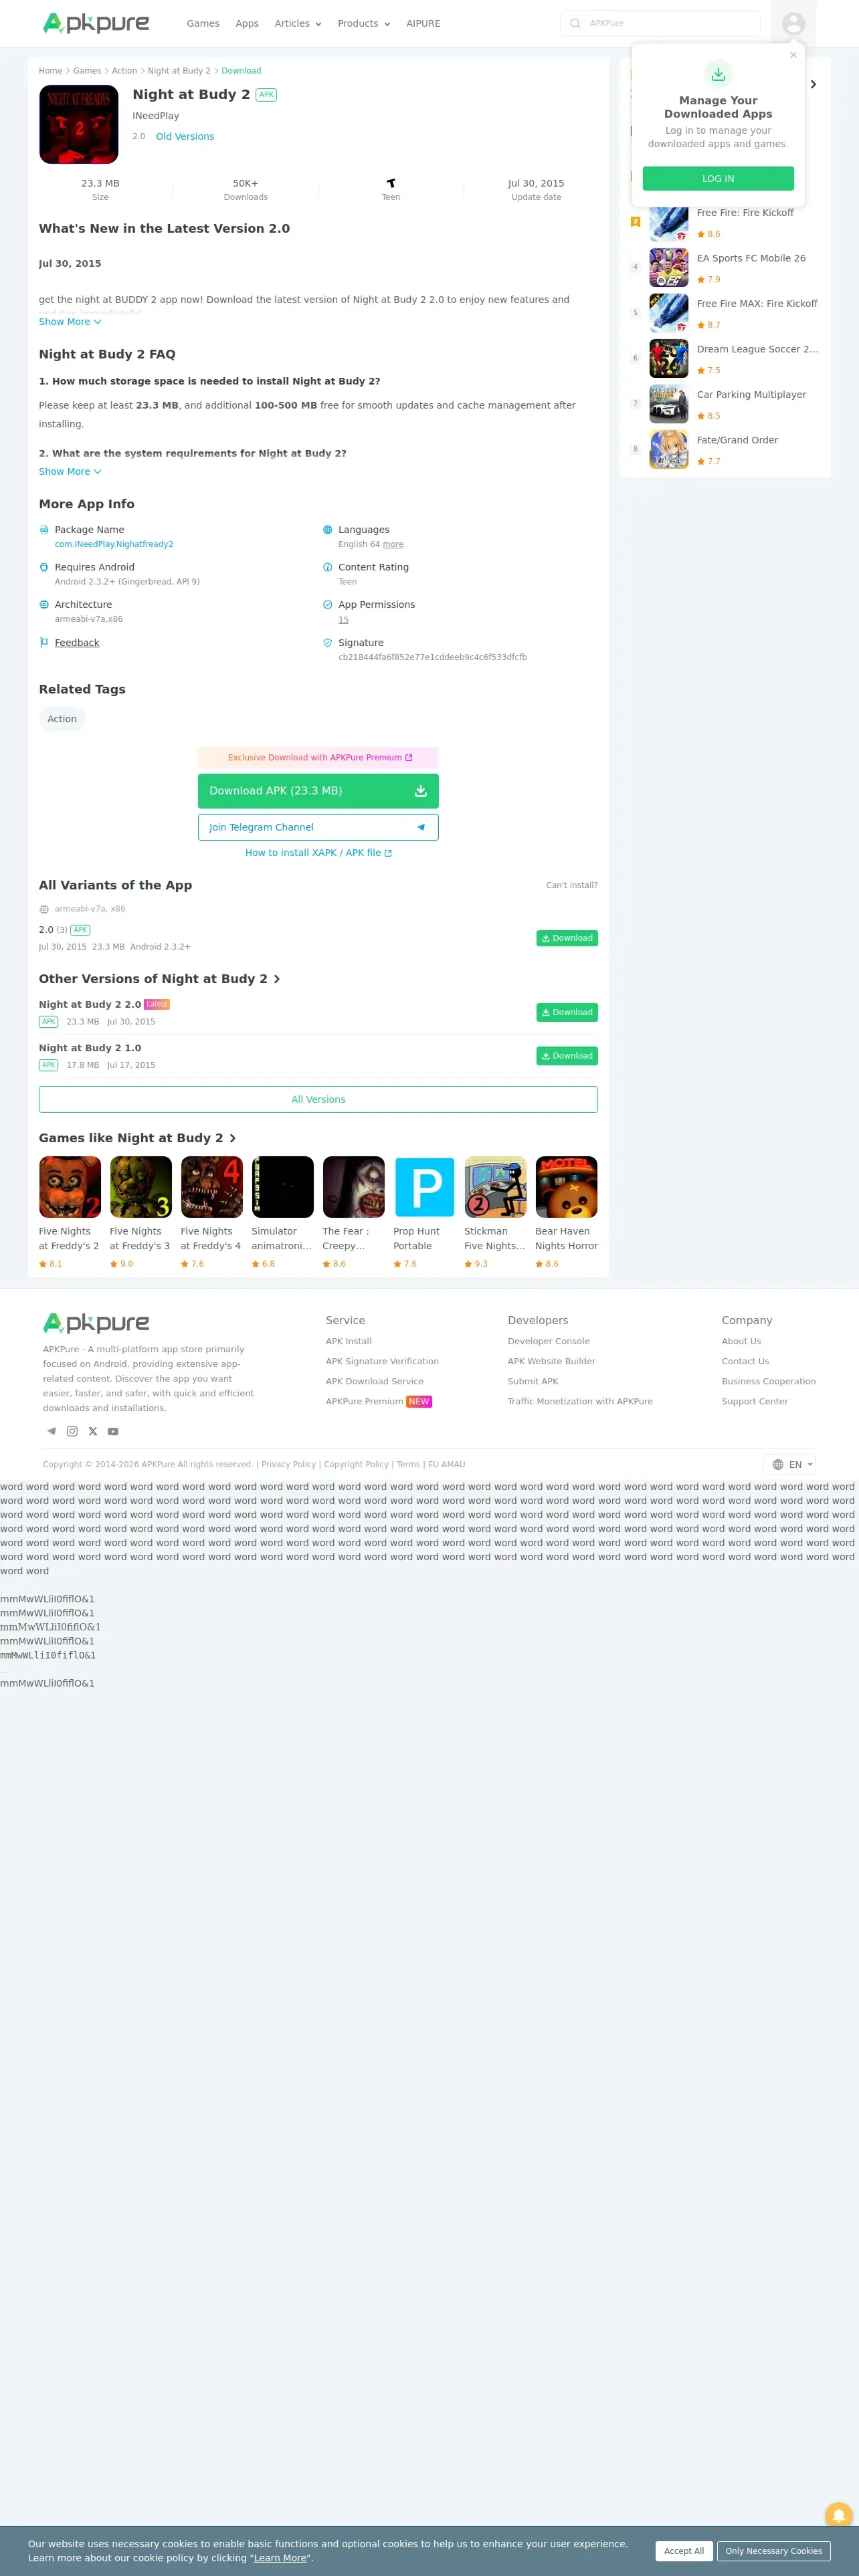This screenshot has height=2576, width=859.
Task: Open the Five Nights at Freddy's 4 icon
Action: coord(212,1187)
